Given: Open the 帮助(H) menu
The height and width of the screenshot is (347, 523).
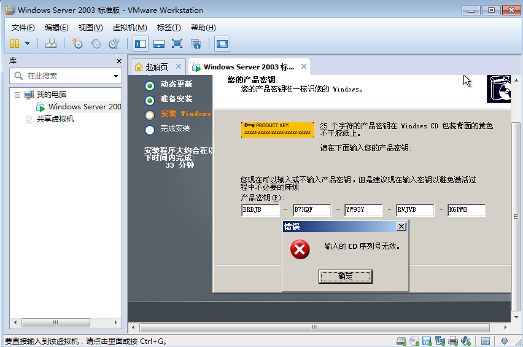Looking at the screenshot, I should (x=203, y=28).
